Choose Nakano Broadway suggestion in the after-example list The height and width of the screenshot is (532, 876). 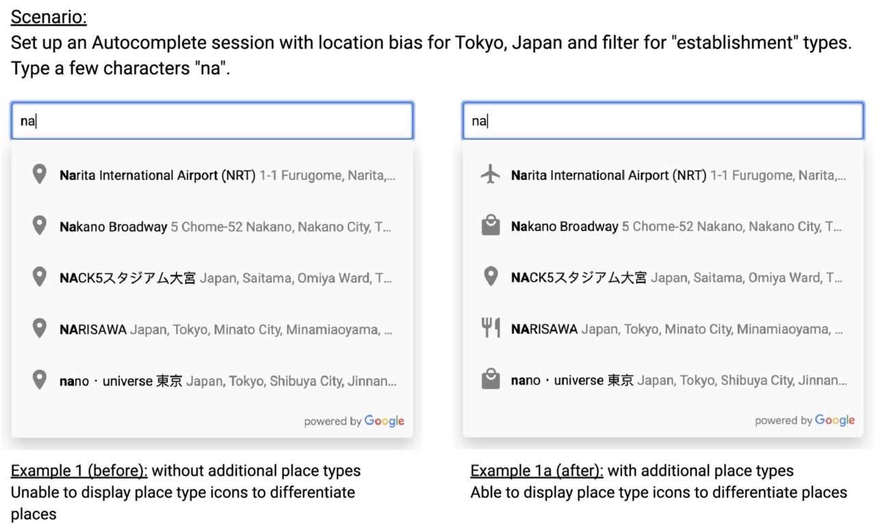(676, 227)
